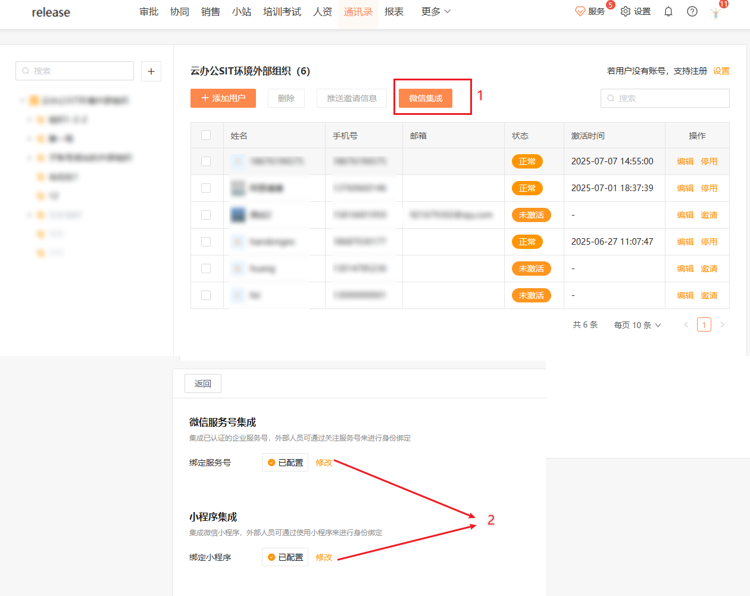The image size is (750, 596).
Task: Open the 更多 dropdown menu
Action: coord(436,12)
